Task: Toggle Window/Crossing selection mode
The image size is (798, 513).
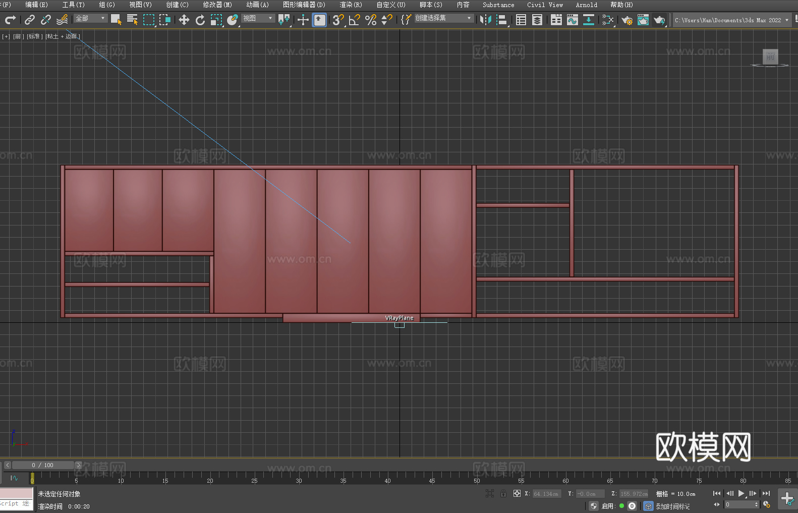Action: tap(165, 20)
